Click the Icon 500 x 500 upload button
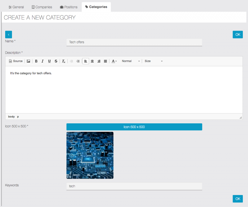 [x=134, y=127]
